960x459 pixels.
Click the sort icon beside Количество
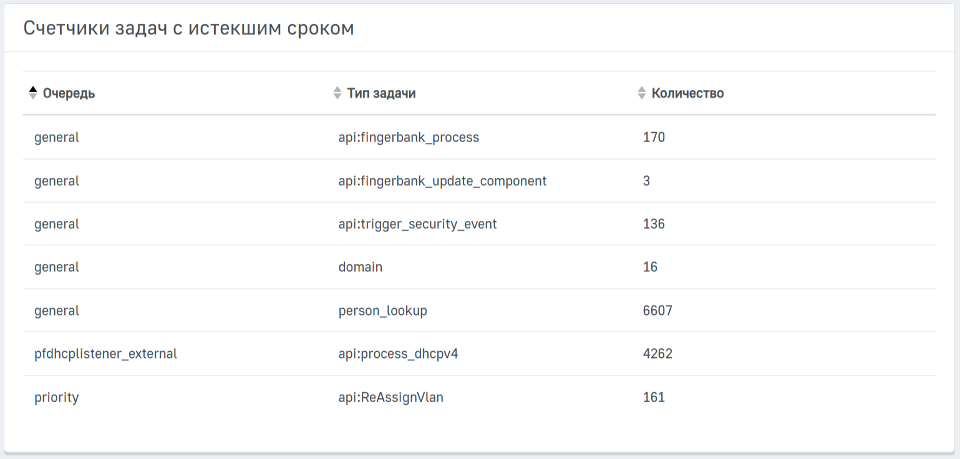click(x=641, y=93)
